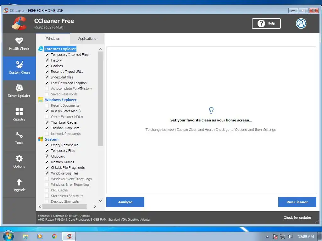Open the Windows Start menu
Viewport: 322px width, 241px height.
pos(8,236)
